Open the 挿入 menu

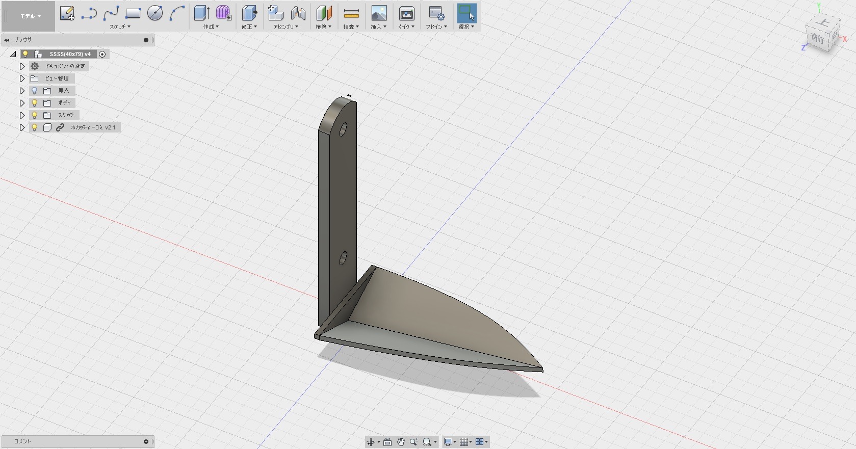(378, 27)
